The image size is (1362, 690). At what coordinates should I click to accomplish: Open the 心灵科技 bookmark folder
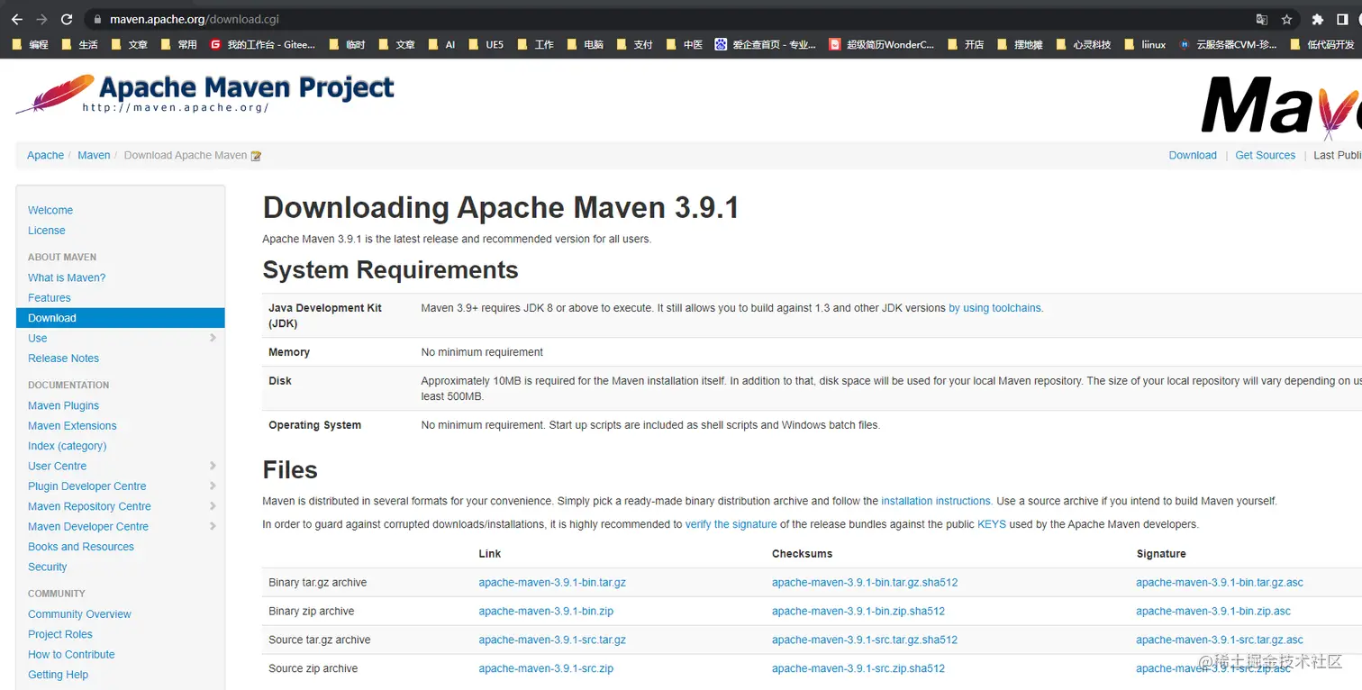click(x=1084, y=44)
